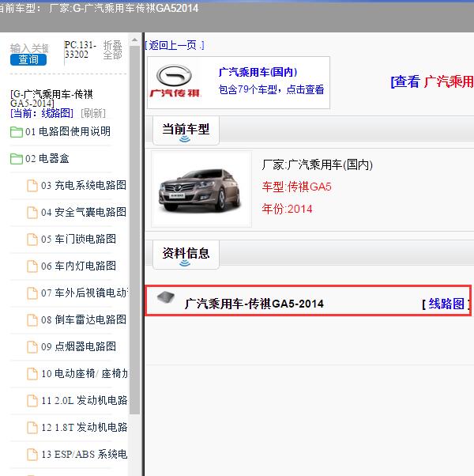Open folder icon for 01 电路图使用说明
The image size is (474, 476).
pos(17,132)
